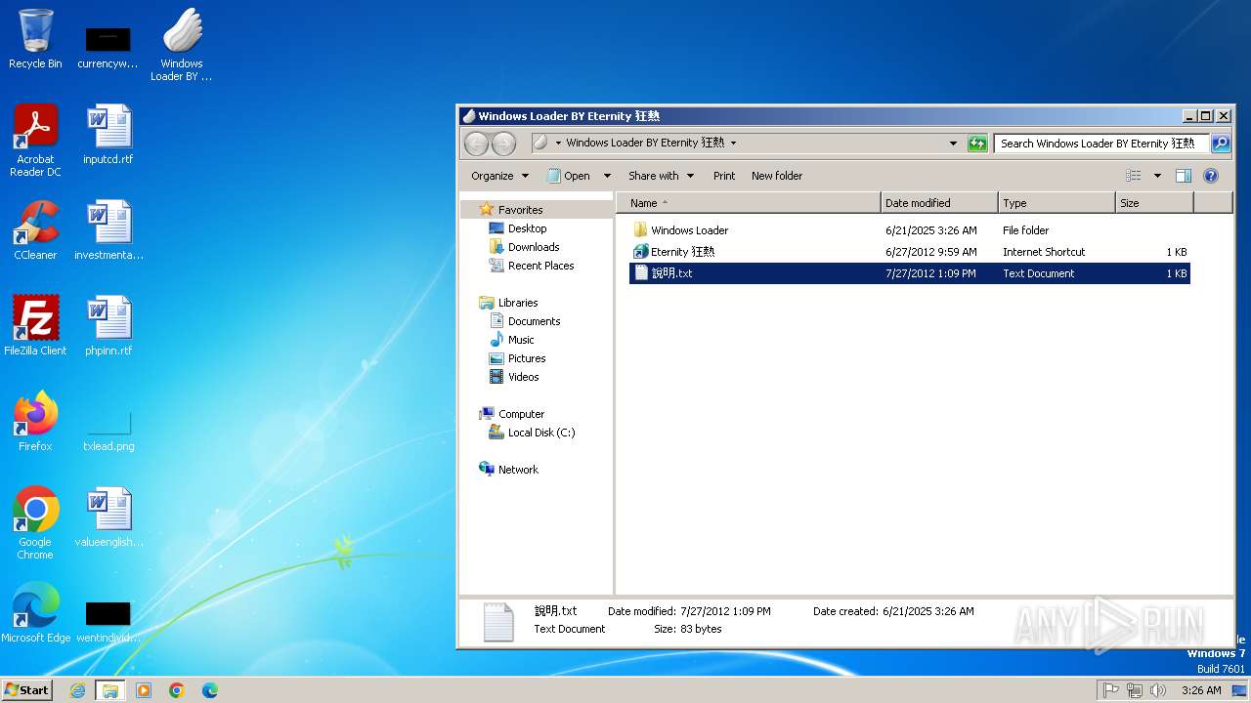This screenshot has height=703, width=1251.
Task: Select the Eternity 狂熱 Internet Shortcut row
Action: (910, 252)
